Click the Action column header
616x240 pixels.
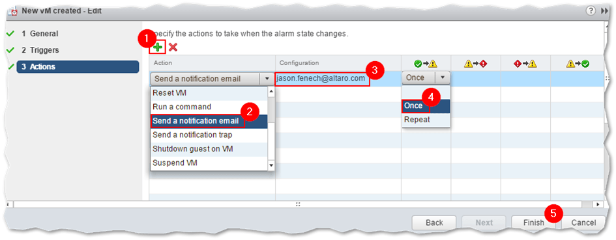tap(212, 62)
